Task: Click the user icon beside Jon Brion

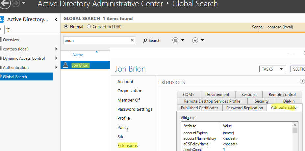Action: (65, 65)
